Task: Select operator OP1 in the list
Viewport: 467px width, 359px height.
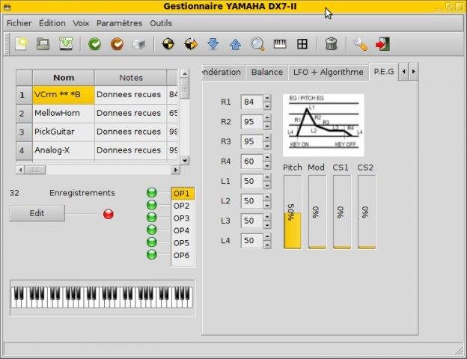Action: click(x=183, y=194)
